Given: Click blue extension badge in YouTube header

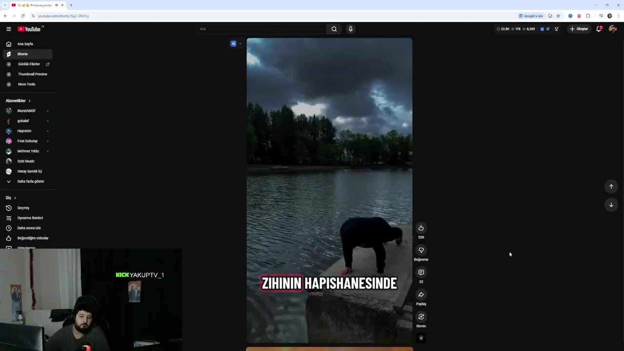Looking at the screenshot, I should click(x=542, y=29).
